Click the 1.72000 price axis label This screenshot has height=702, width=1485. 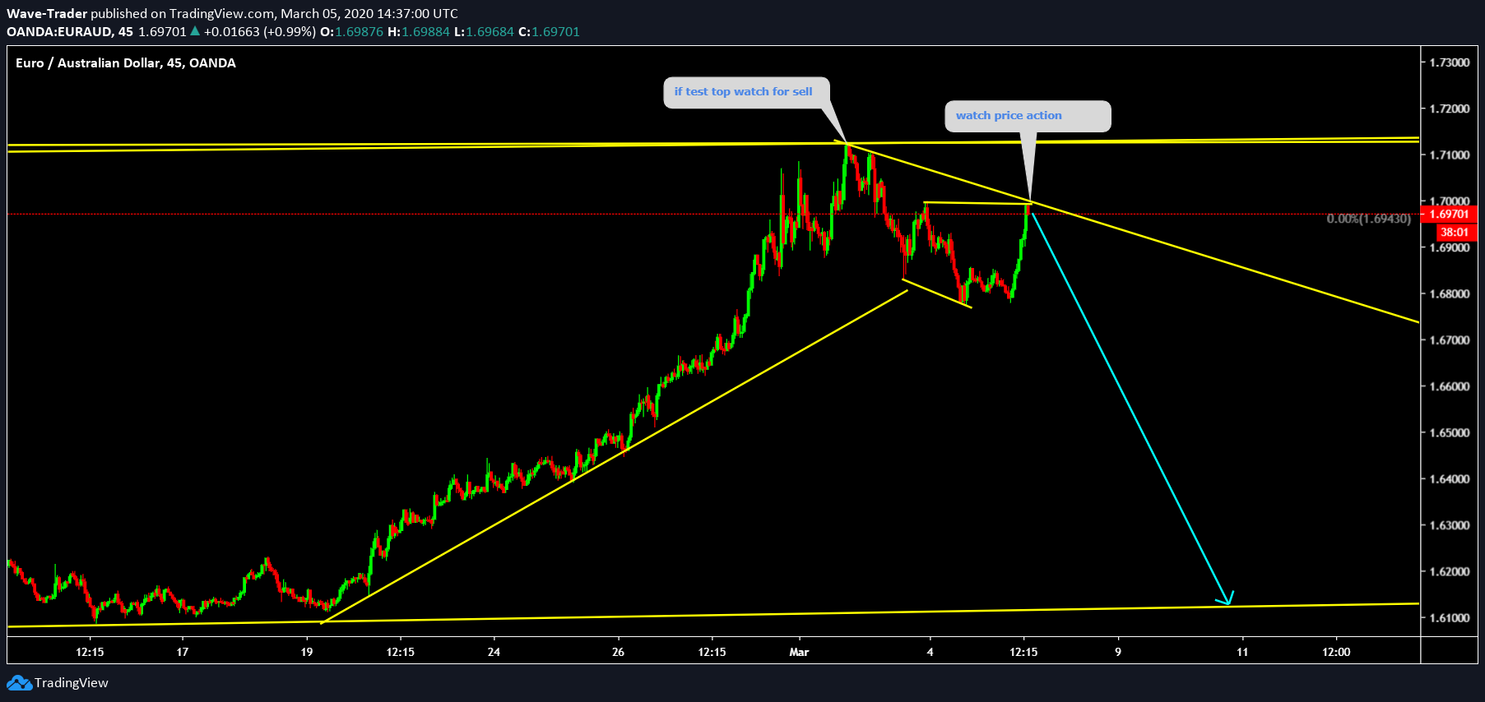pyautogui.click(x=1450, y=109)
